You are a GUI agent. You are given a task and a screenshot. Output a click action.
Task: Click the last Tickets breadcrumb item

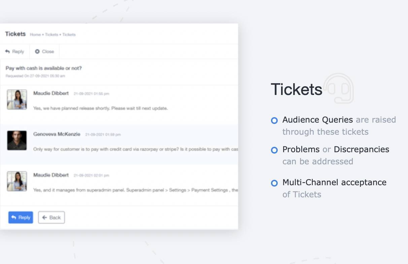pyautogui.click(x=69, y=35)
